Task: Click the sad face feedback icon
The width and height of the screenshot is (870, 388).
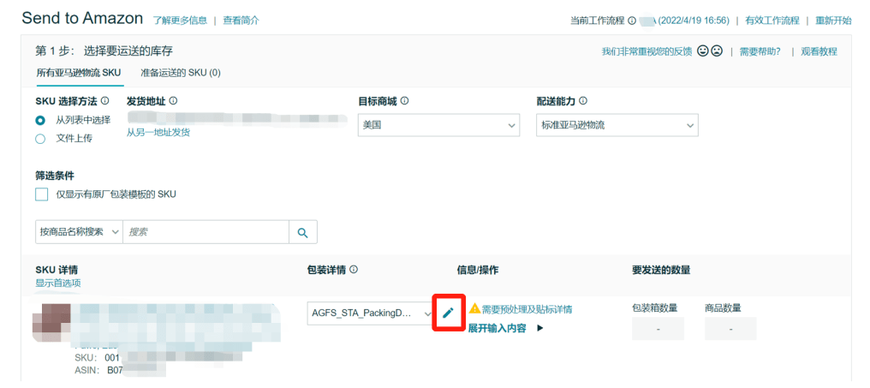Action: 716,51
